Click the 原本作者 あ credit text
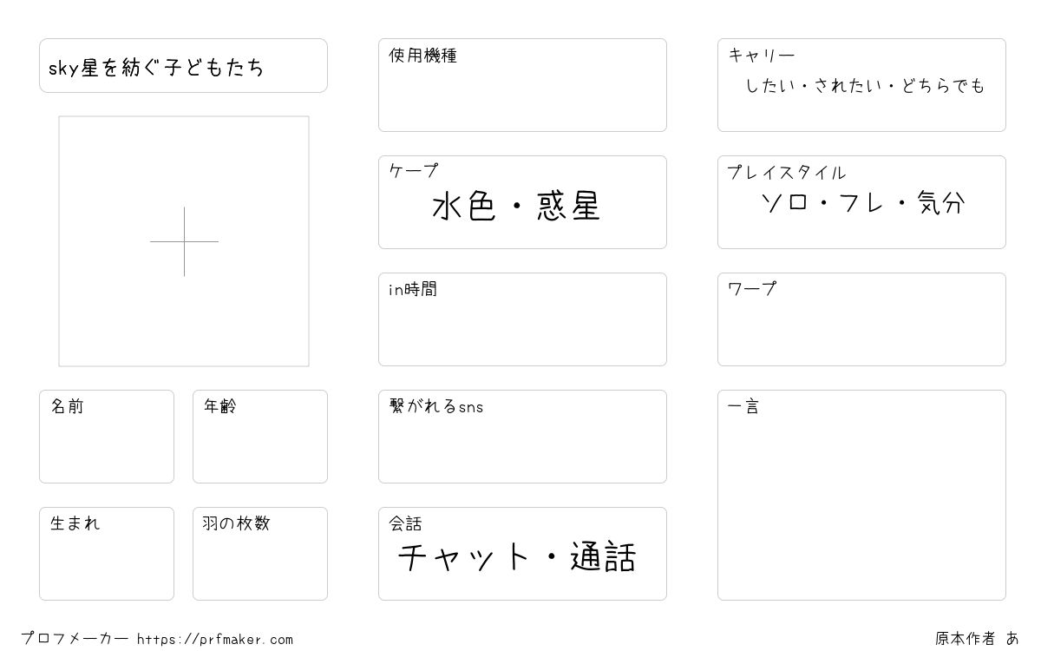1041x651 pixels. 977,639
